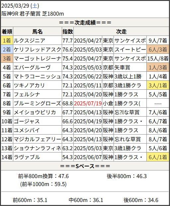Click the 6人/3着 result for ケリフレッドアスク
This screenshot has width=170, height=206.
coord(158,50)
